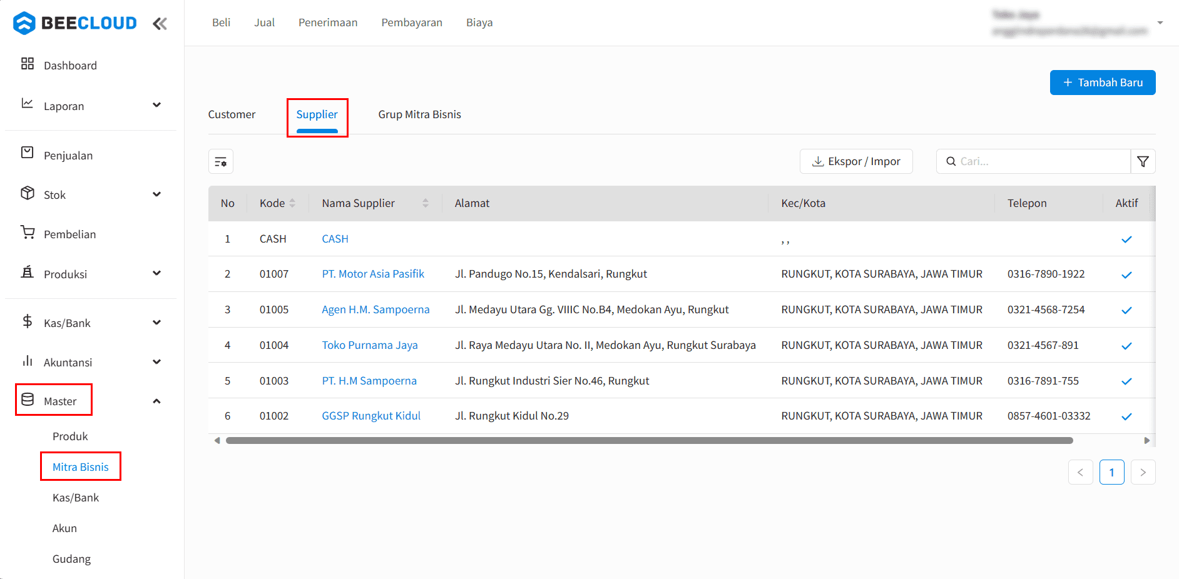Open Mitra Bisnis under Master
This screenshot has height=579, width=1179.
coord(81,467)
